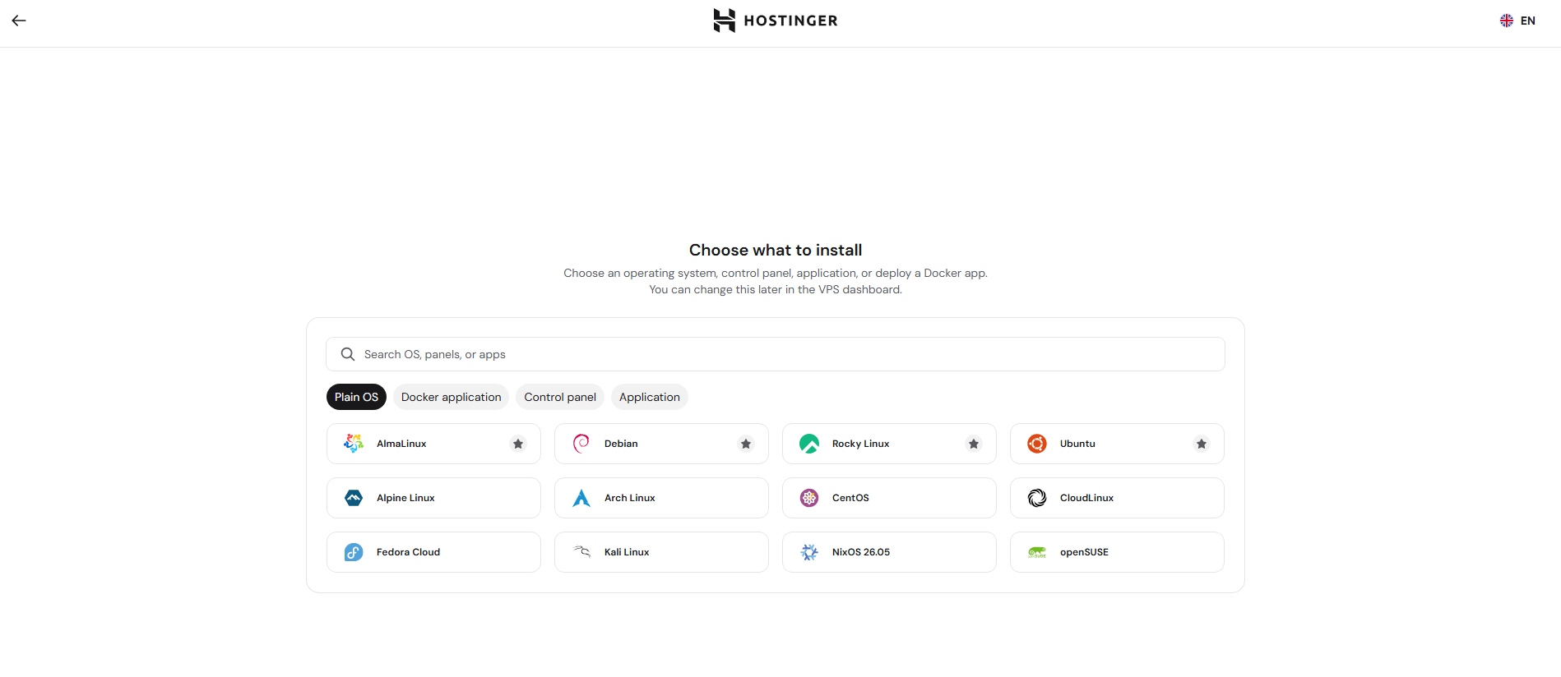
Task: Toggle the star on Debian card
Action: [746, 444]
